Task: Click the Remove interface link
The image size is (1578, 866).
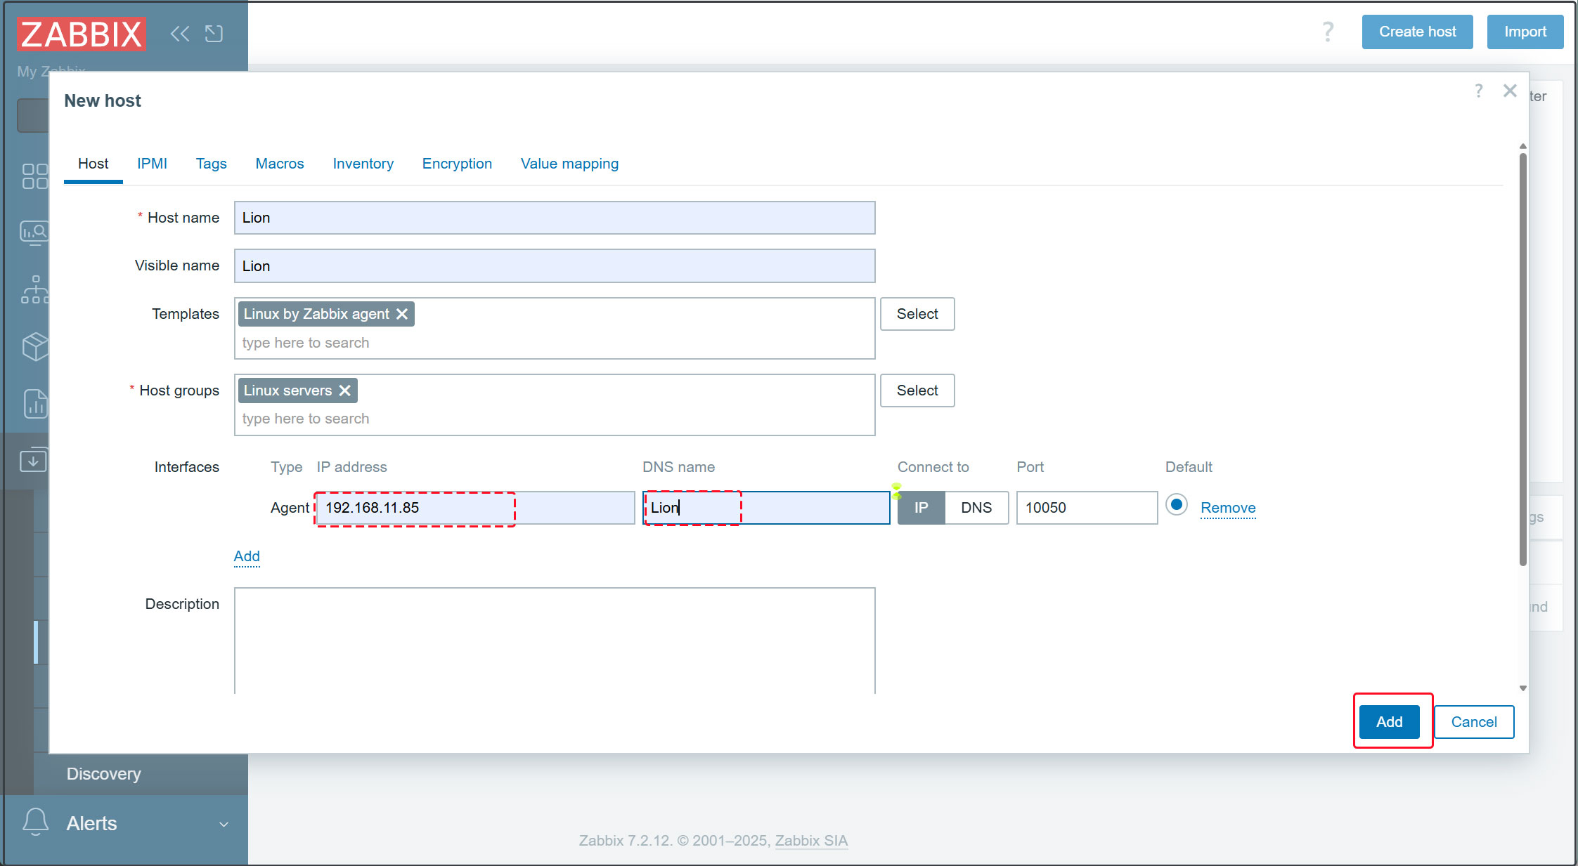Action: pyautogui.click(x=1227, y=508)
